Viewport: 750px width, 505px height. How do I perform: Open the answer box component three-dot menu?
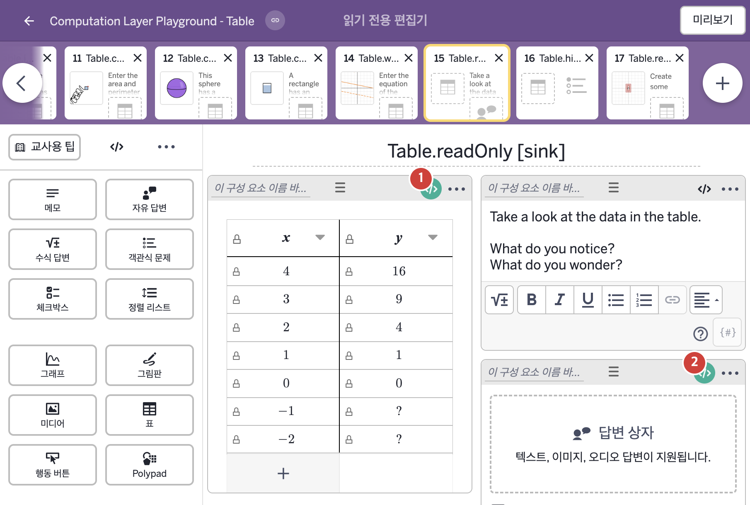[730, 373]
